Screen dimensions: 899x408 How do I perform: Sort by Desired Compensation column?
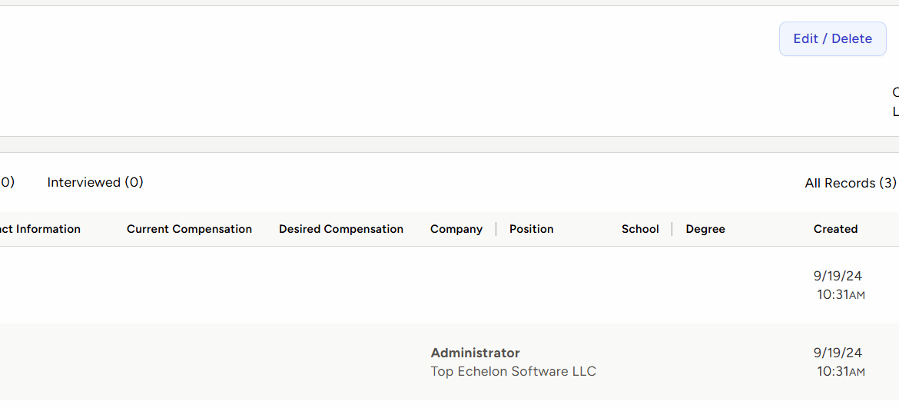click(x=341, y=229)
